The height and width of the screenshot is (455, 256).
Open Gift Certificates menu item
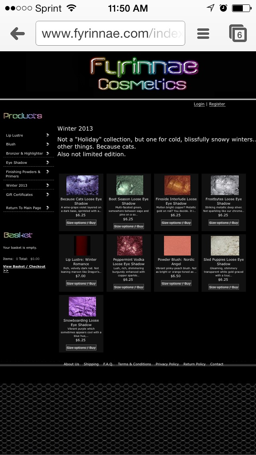coord(19,194)
